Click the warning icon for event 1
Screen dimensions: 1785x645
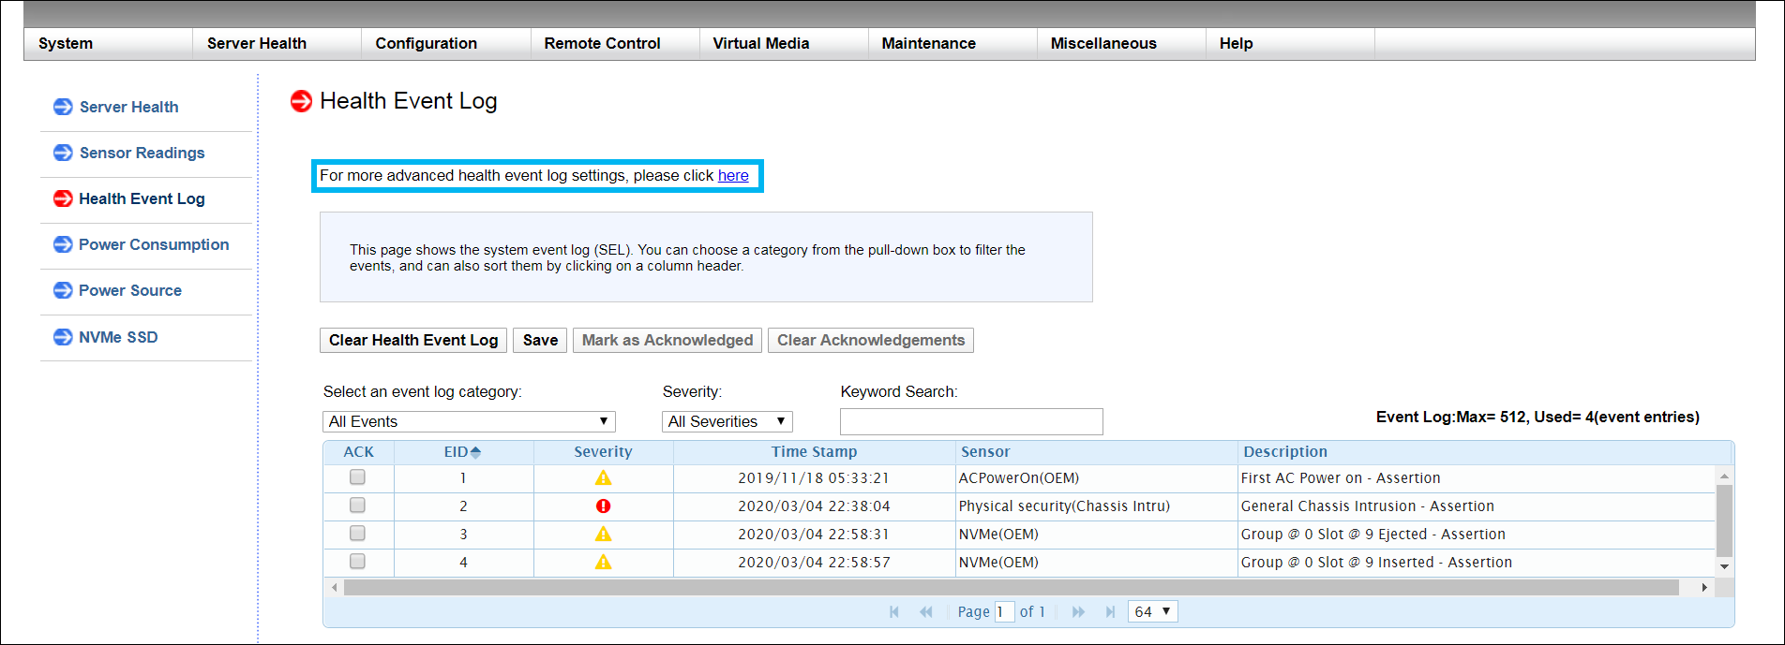tap(603, 478)
